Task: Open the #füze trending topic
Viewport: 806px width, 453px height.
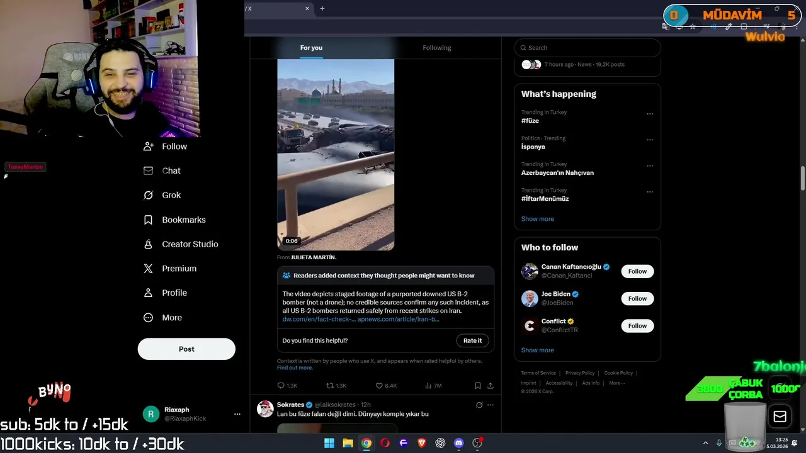Action: [x=530, y=121]
